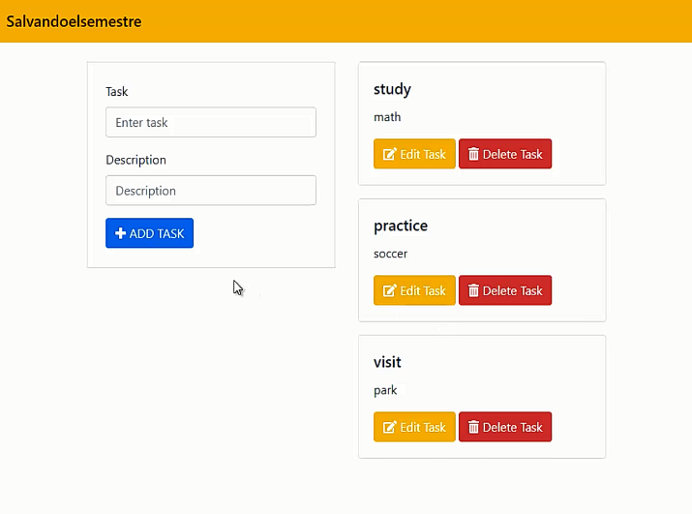Click the pencil icon on study's Edit Task
The height and width of the screenshot is (514, 692).
click(389, 154)
